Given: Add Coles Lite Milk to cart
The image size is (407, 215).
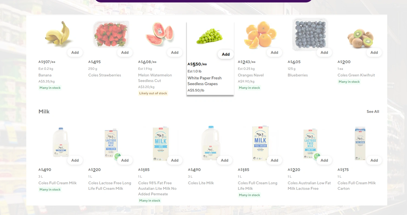Looking at the screenshot, I should tap(224, 160).
